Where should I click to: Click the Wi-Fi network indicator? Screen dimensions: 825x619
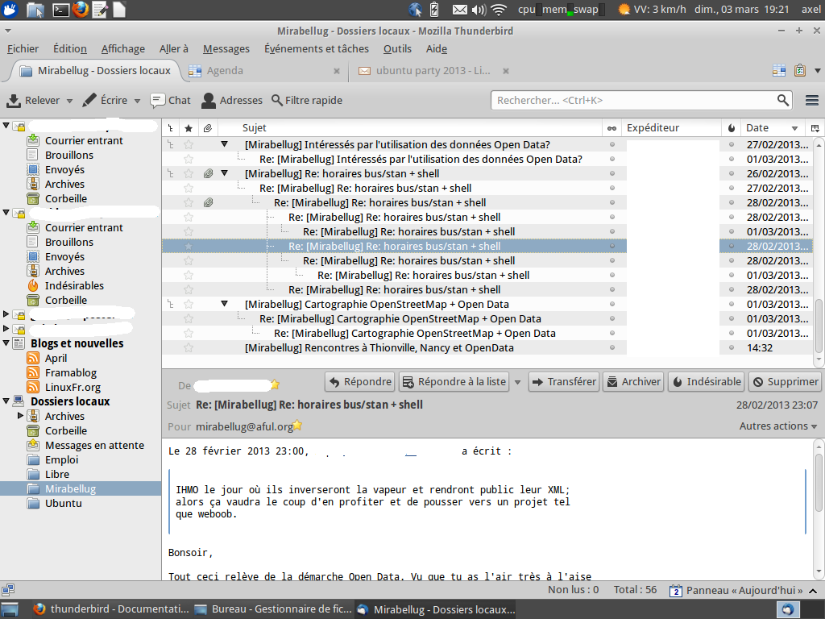point(498,9)
